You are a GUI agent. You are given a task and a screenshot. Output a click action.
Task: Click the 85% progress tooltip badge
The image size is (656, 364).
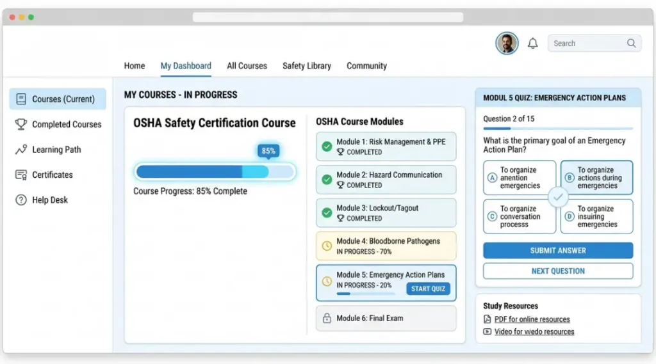268,151
